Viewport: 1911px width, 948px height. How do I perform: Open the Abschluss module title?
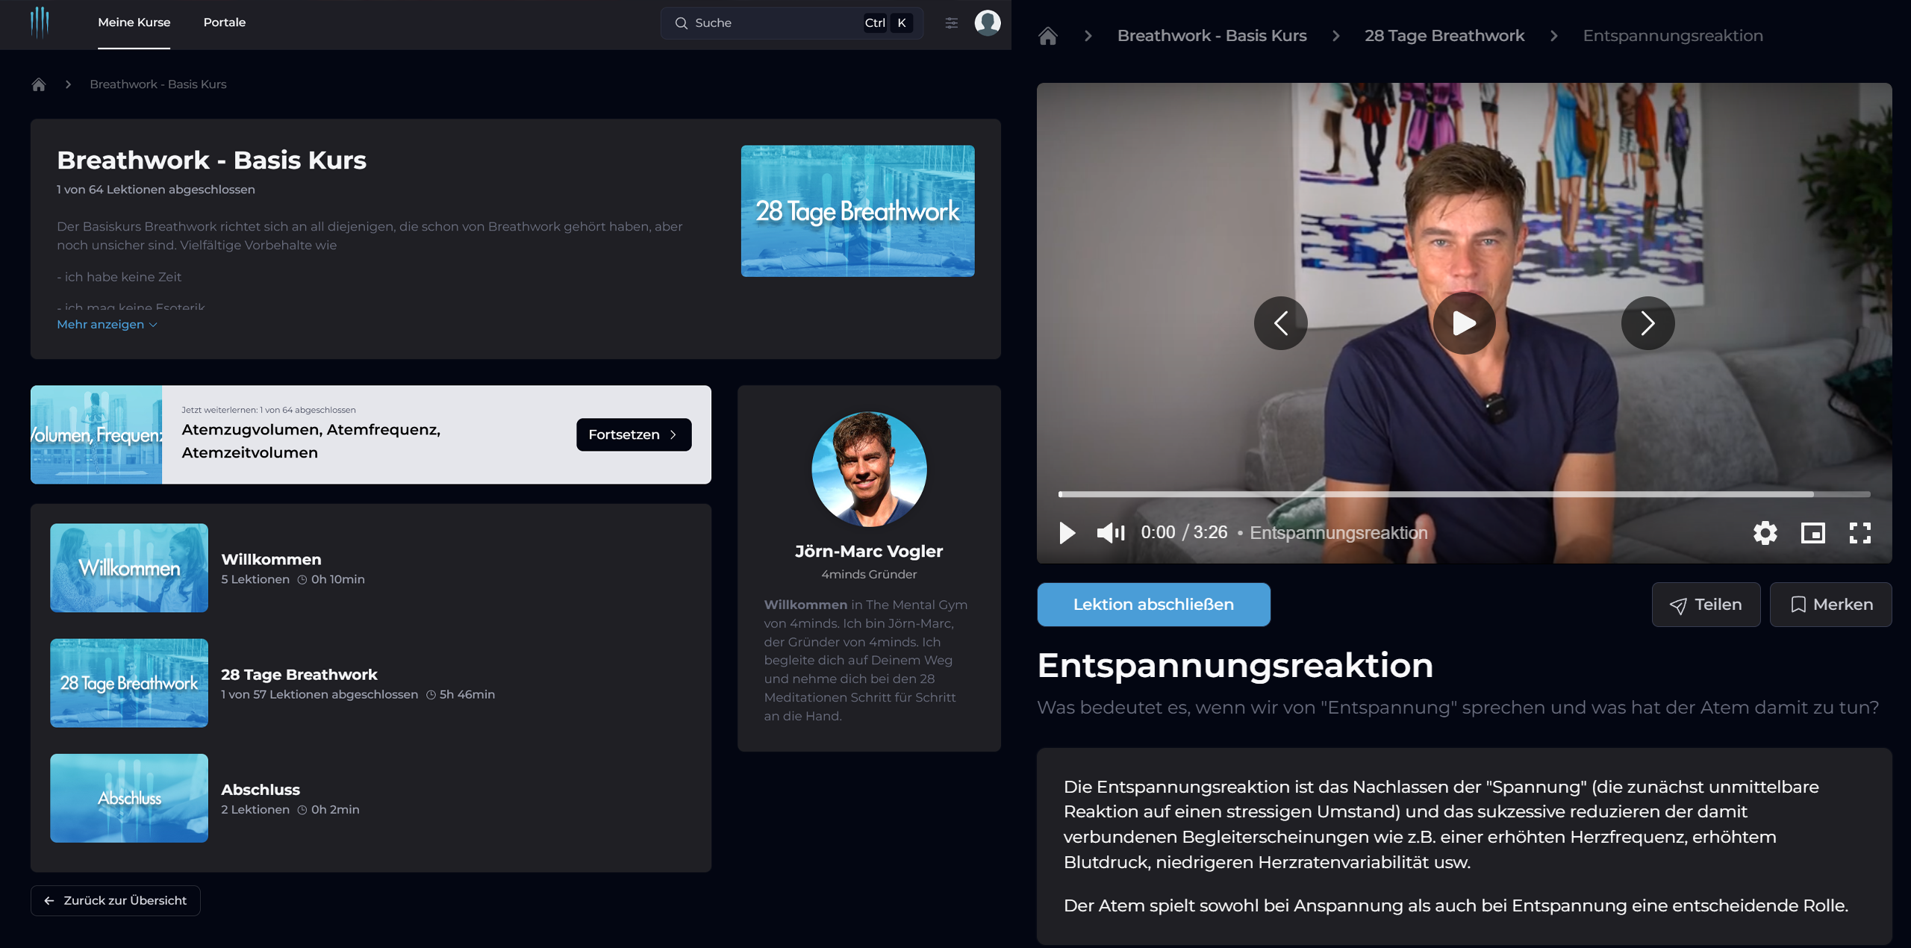coord(261,790)
